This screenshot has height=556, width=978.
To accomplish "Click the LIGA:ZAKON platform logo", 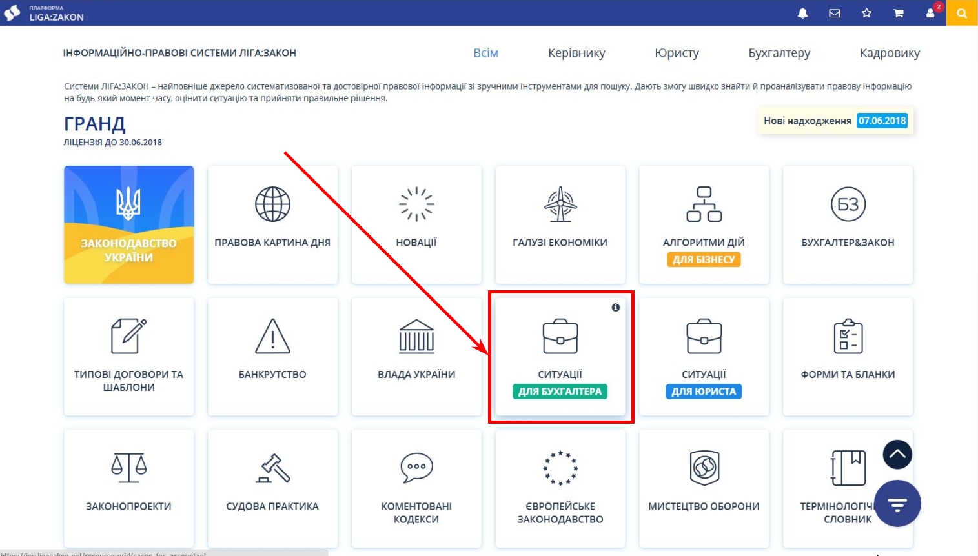I will click(44, 13).
